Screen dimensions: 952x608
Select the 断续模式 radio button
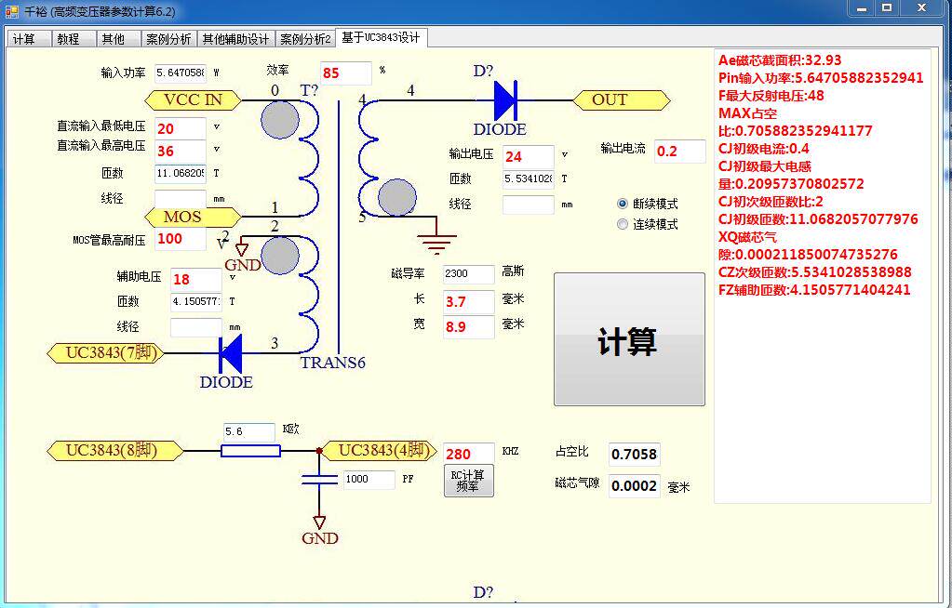622,205
